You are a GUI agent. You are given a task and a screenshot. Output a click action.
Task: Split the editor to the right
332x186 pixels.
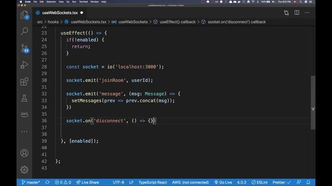[297, 12]
